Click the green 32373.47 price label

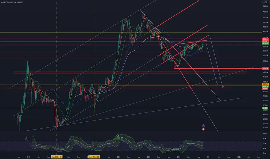[x=265, y=43]
